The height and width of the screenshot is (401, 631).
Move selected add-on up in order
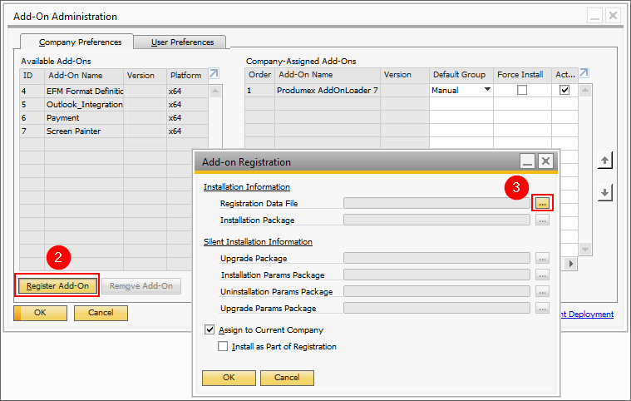tap(605, 160)
